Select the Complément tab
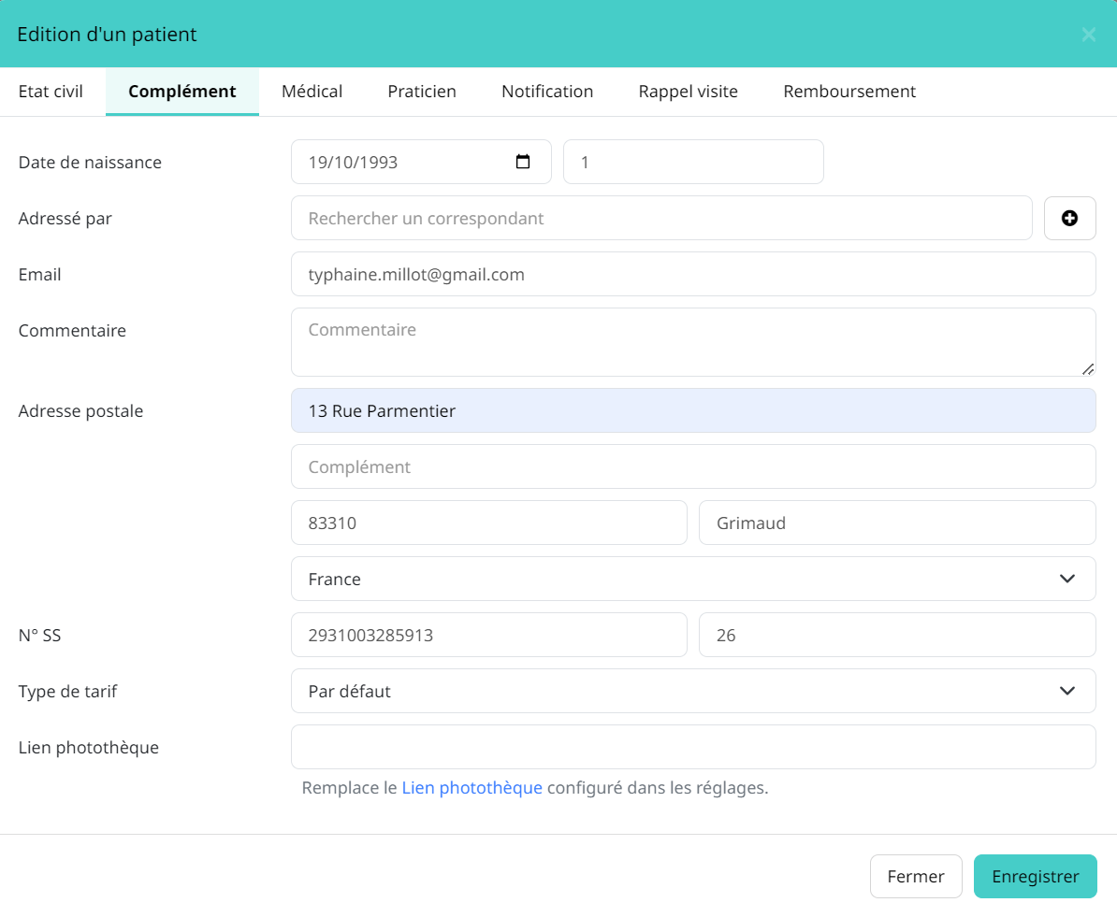 point(182,91)
